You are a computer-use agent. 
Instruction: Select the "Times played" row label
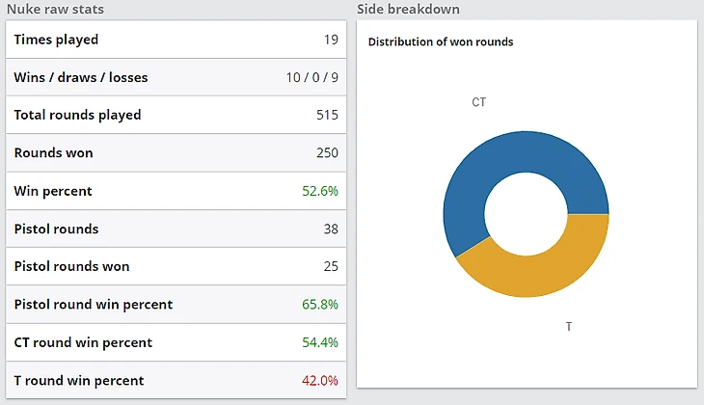click(x=56, y=40)
